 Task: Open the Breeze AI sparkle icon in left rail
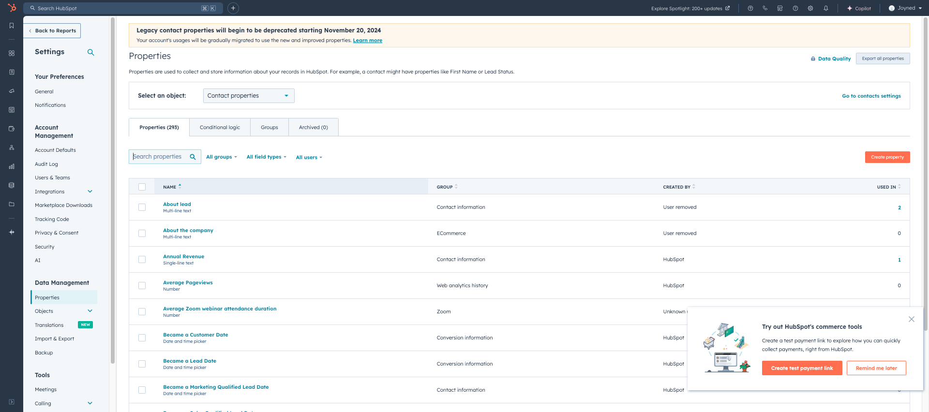12,232
